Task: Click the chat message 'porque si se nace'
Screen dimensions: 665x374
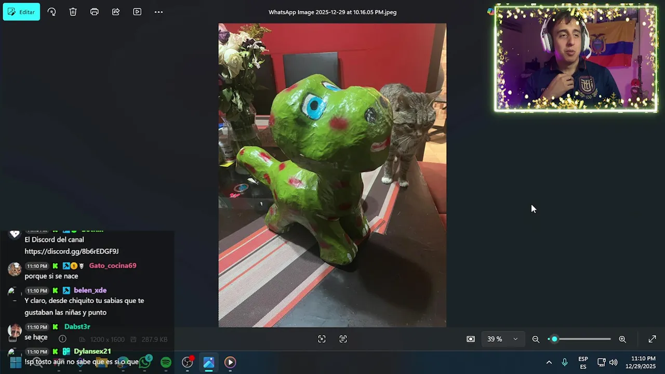Action: [51, 276]
